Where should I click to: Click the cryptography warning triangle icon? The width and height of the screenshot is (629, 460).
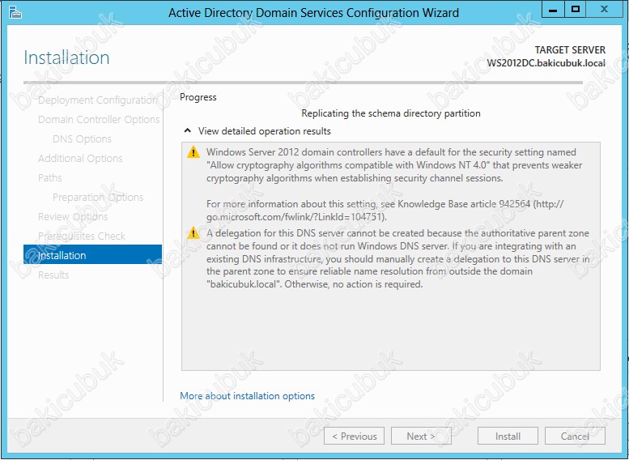click(193, 152)
